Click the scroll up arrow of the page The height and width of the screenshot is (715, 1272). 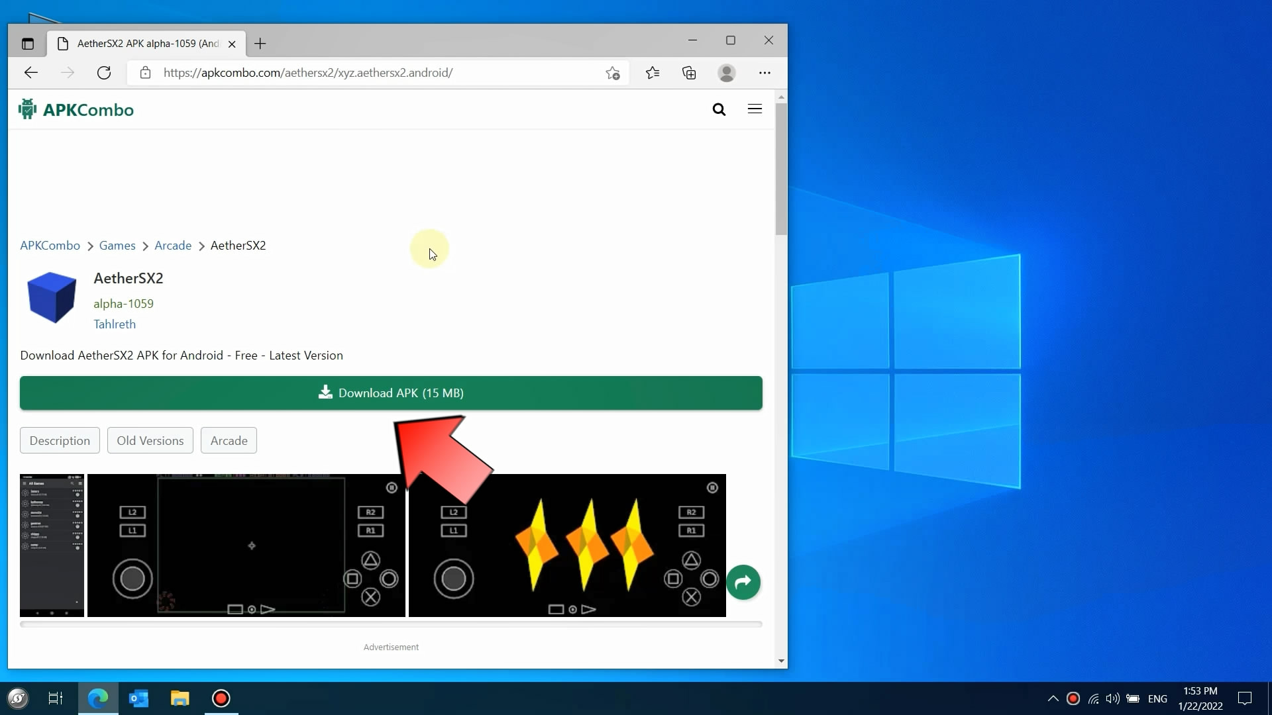click(x=781, y=97)
